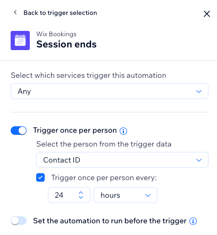The height and width of the screenshot is (235, 217).
Task: Enable Set the automation to run before the trigger
Action: point(19,221)
